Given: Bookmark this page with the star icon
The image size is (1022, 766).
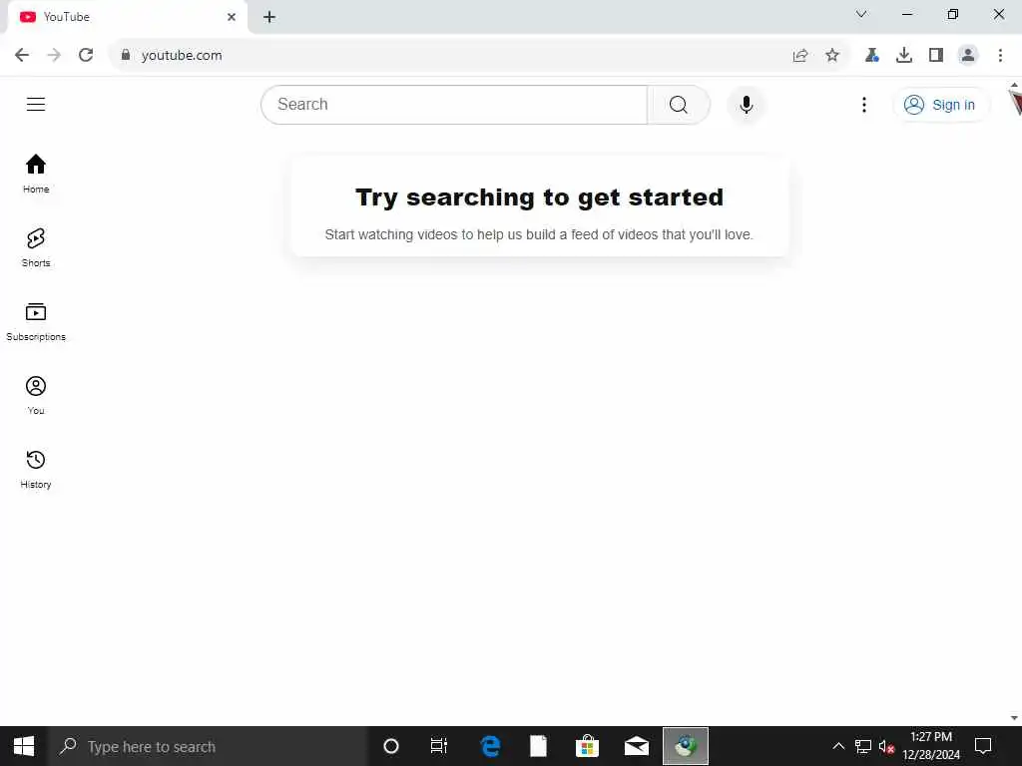Looking at the screenshot, I should click(x=832, y=56).
